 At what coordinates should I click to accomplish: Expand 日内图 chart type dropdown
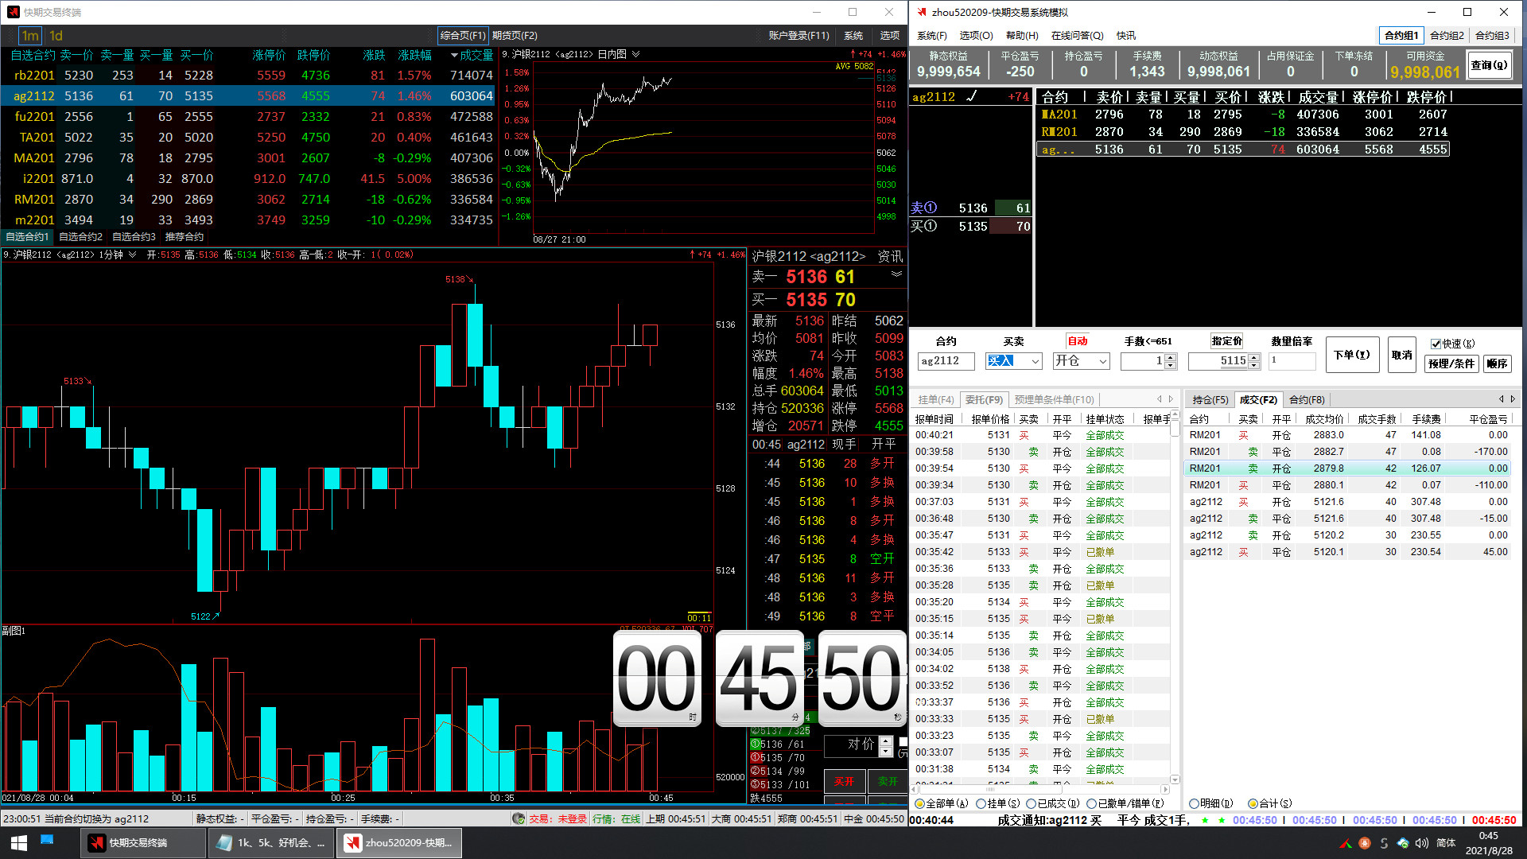tap(635, 55)
